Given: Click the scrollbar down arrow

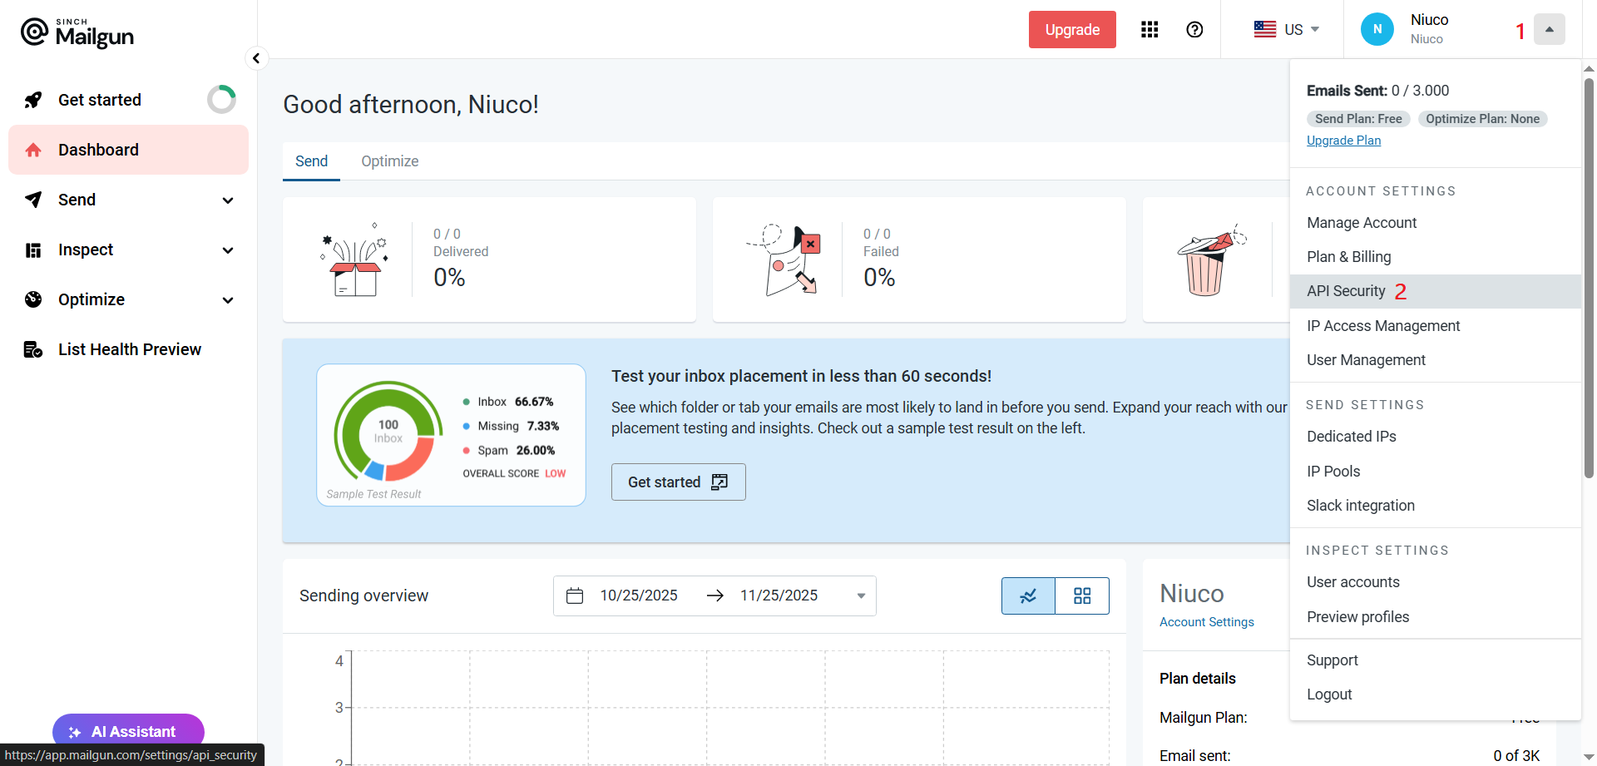Looking at the screenshot, I should tap(1589, 757).
